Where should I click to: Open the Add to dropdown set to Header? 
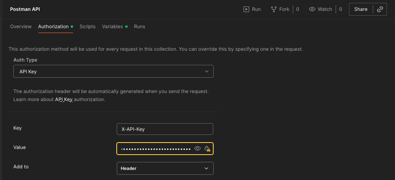pos(164,168)
